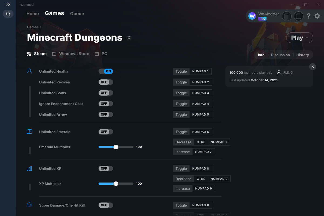The image size is (324, 216).
Task: Click the NUMPAD 5 hotkey for Unlimited Arrow
Action: (x=201, y=114)
